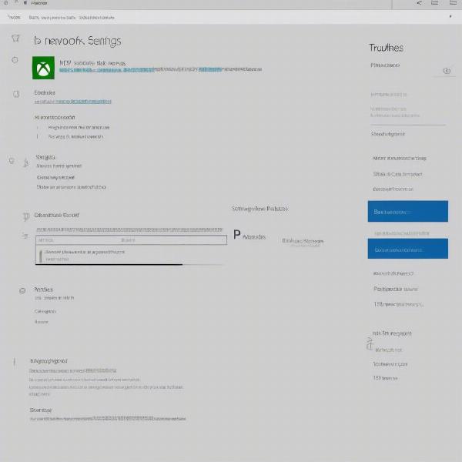Click the green Xbox logo tile
The width and height of the screenshot is (462, 462).
point(43,68)
